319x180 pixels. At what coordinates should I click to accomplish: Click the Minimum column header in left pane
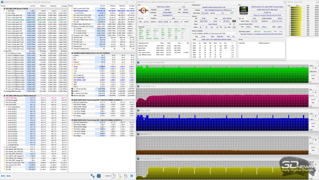41,6
